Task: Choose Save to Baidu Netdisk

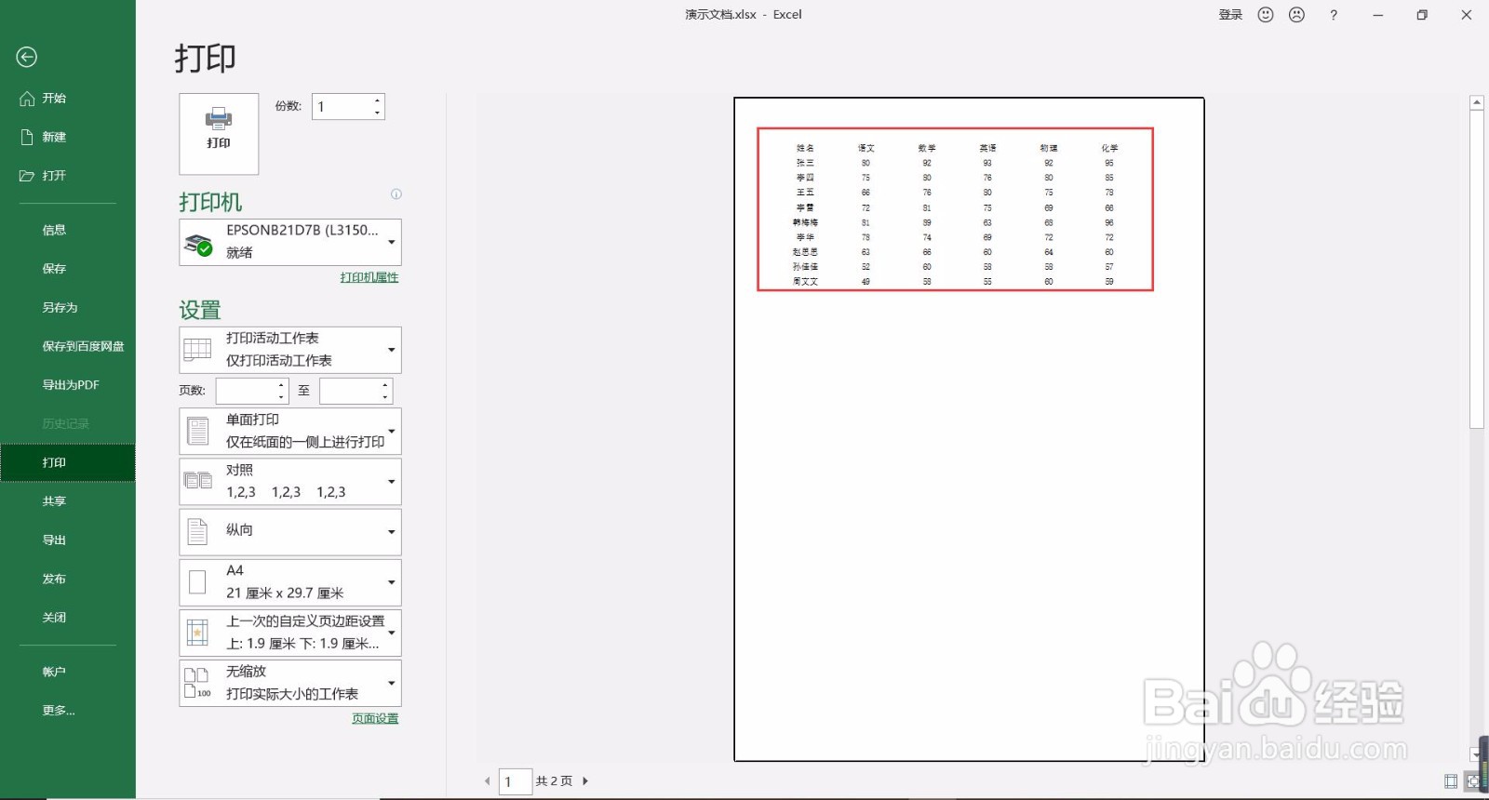Action: pos(67,346)
